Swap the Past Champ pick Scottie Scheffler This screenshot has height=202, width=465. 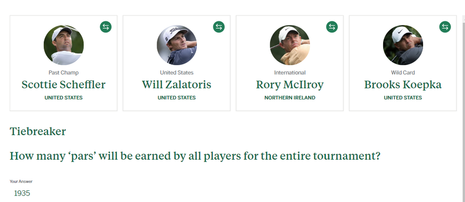(106, 27)
